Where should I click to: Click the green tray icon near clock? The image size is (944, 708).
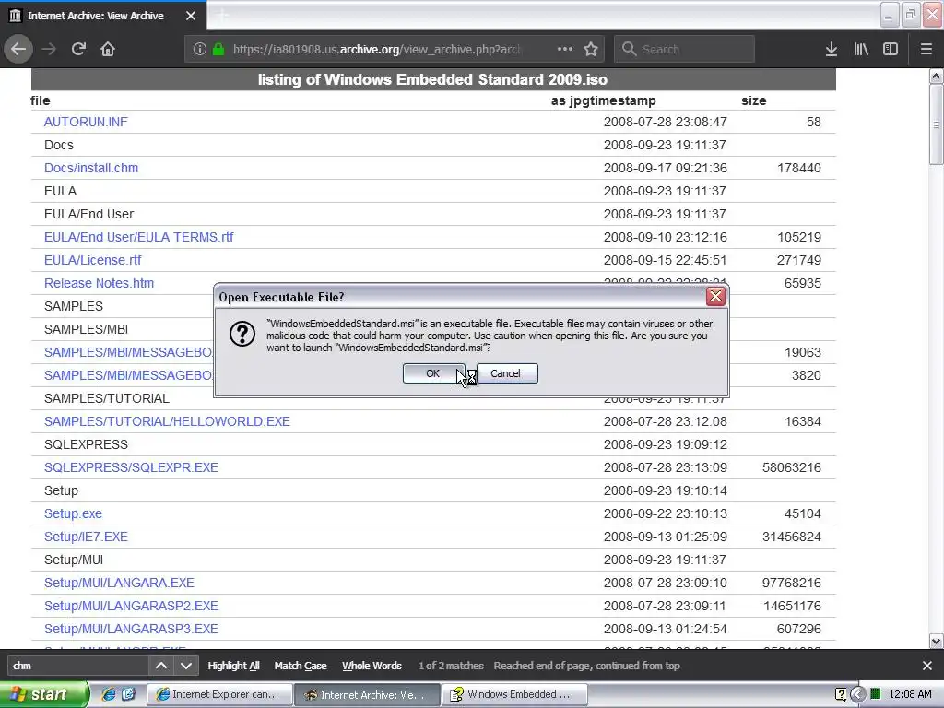click(876, 694)
